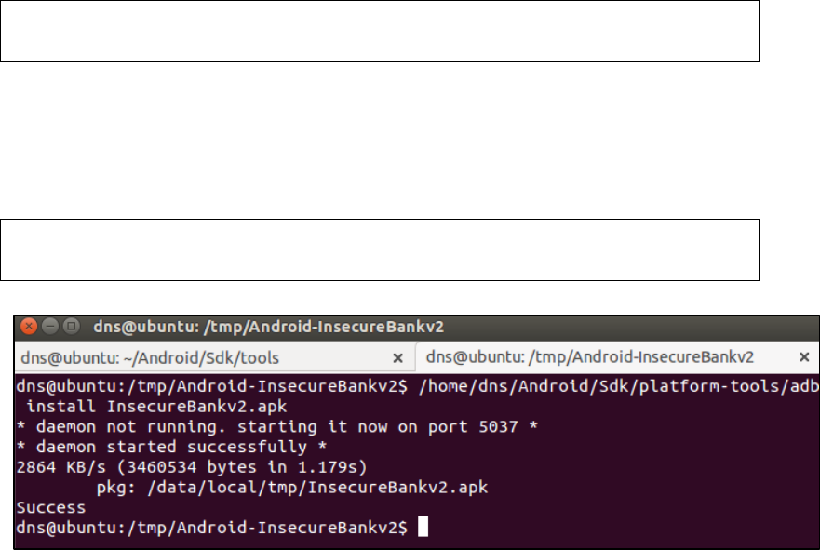
Task: Switch to the ~/Android/Sdk/tools tab
Action: point(149,357)
